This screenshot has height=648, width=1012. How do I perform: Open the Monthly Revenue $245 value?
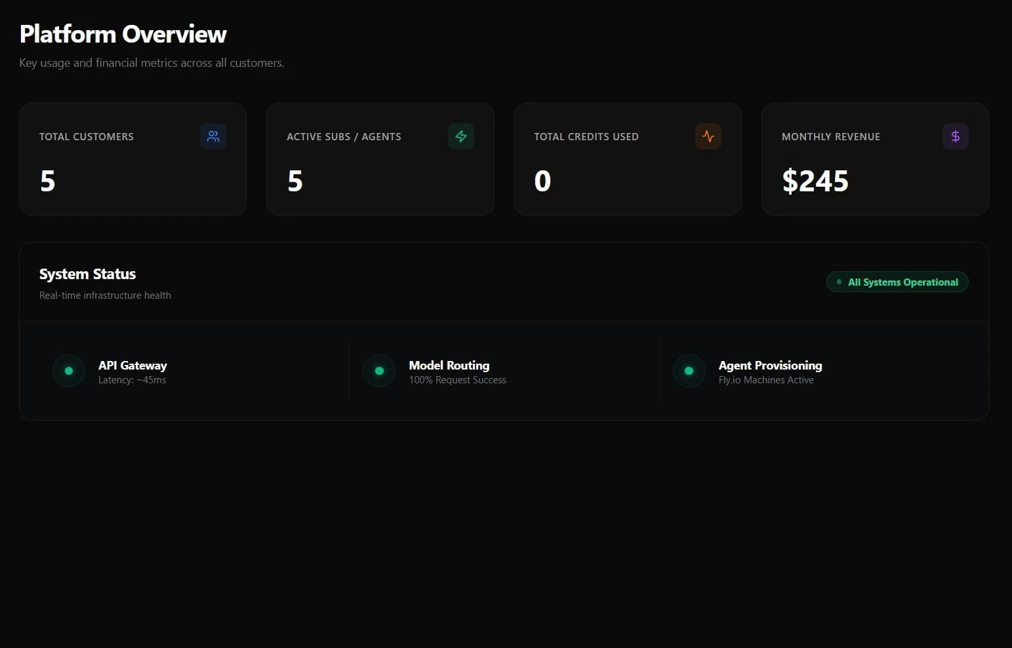pyautogui.click(x=815, y=181)
